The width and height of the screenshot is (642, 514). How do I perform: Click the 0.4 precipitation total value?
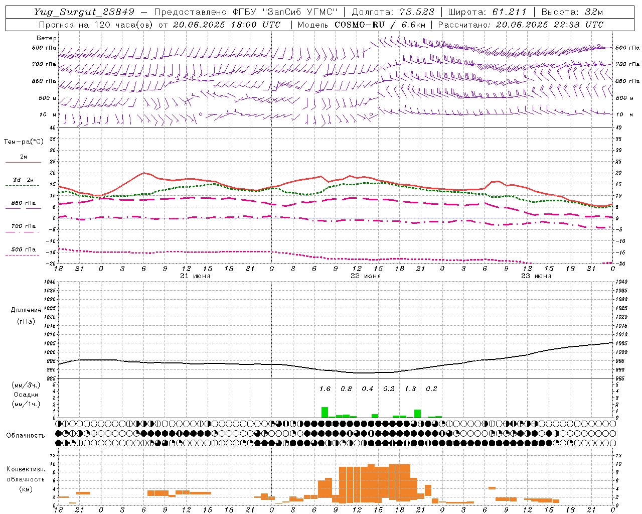368,389
